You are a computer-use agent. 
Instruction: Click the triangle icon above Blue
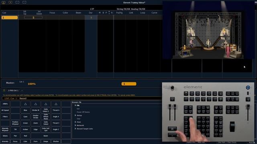[x=25, y=104]
